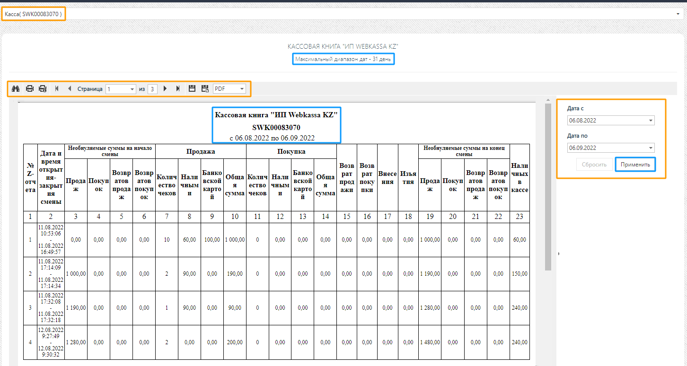
Task: Click the page heading 'КАССОВАЯ КНИГА "ИП WEBKASSA KZ"'
Action: (343, 46)
